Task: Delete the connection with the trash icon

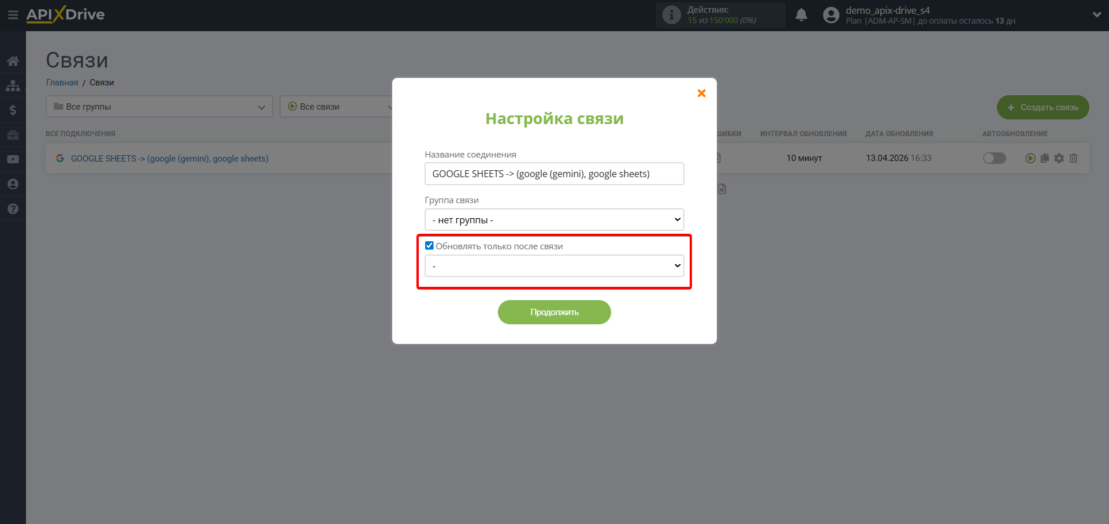Action: tap(1073, 158)
